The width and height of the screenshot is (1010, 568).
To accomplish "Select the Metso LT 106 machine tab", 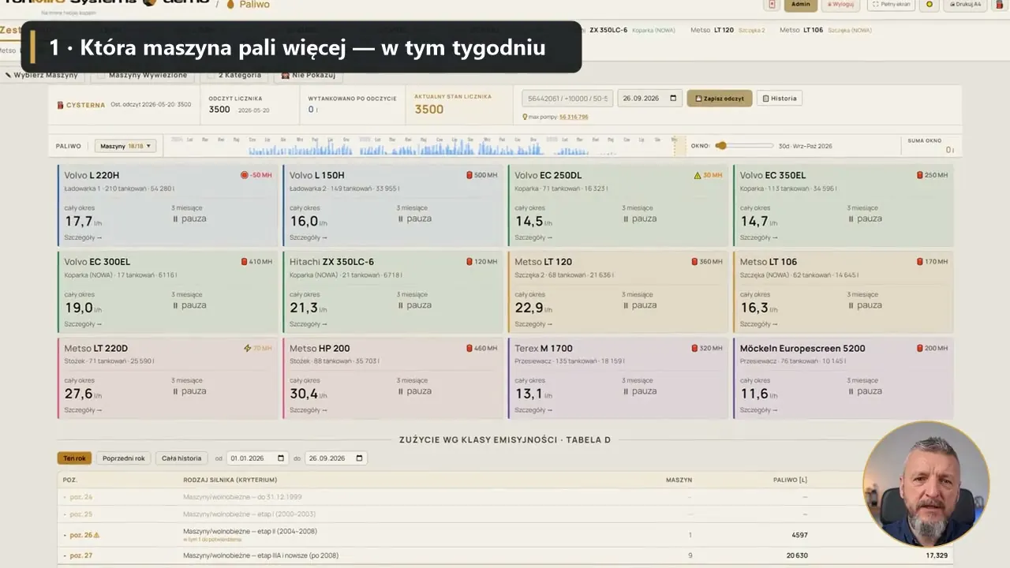I will pyautogui.click(x=825, y=30).
